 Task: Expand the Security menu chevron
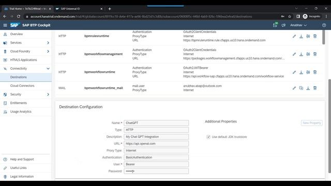(48, 95)
